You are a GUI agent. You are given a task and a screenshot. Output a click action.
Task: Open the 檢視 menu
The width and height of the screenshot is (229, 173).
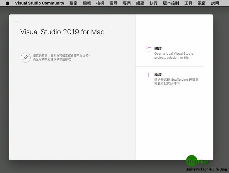click(x=100, y=3)
